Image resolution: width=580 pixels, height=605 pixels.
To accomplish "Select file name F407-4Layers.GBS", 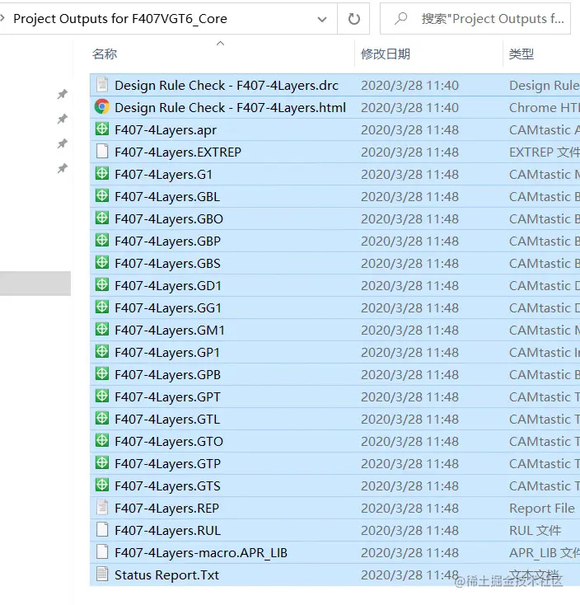I will click(167, 264).
